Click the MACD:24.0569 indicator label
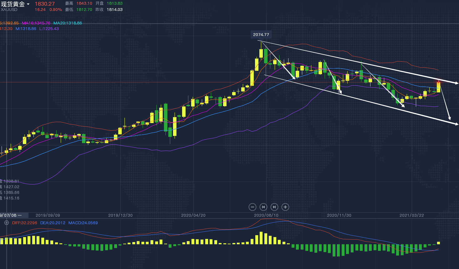This screenshot has width=459, height=269. pyautogui.click(x=83, y=223)
